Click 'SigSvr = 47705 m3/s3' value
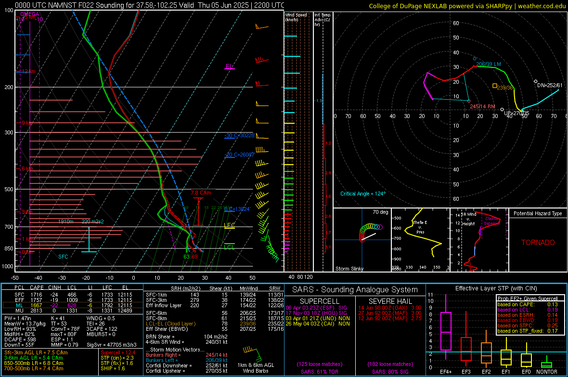This screenshot has height=377, width=568. coord(112,345)
